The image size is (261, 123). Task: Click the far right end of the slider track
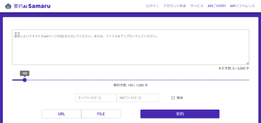coord(249,80)
